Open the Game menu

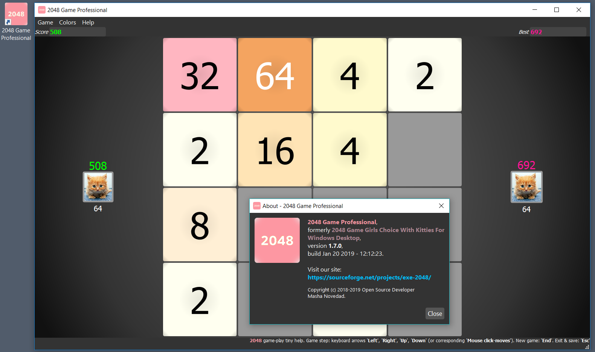tap(45, 23)
